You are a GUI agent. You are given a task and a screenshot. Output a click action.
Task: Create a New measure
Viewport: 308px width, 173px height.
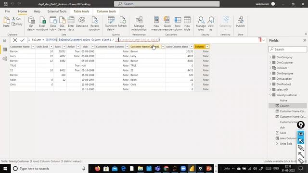click(x=156, y=24)
